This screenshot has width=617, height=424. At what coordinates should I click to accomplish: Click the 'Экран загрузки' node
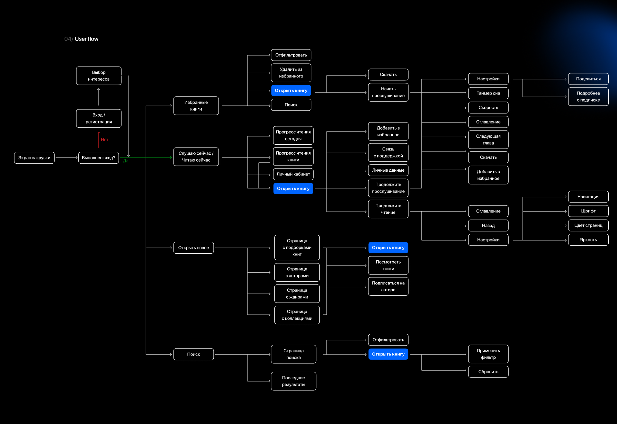34,158
